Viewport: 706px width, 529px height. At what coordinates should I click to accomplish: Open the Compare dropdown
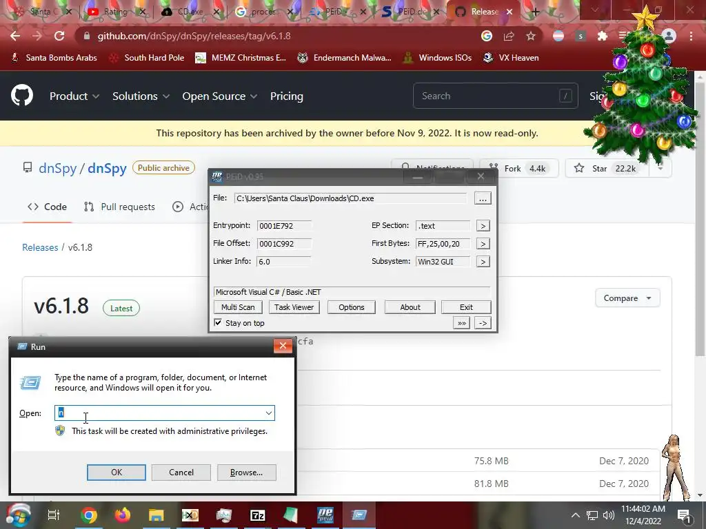627,298
